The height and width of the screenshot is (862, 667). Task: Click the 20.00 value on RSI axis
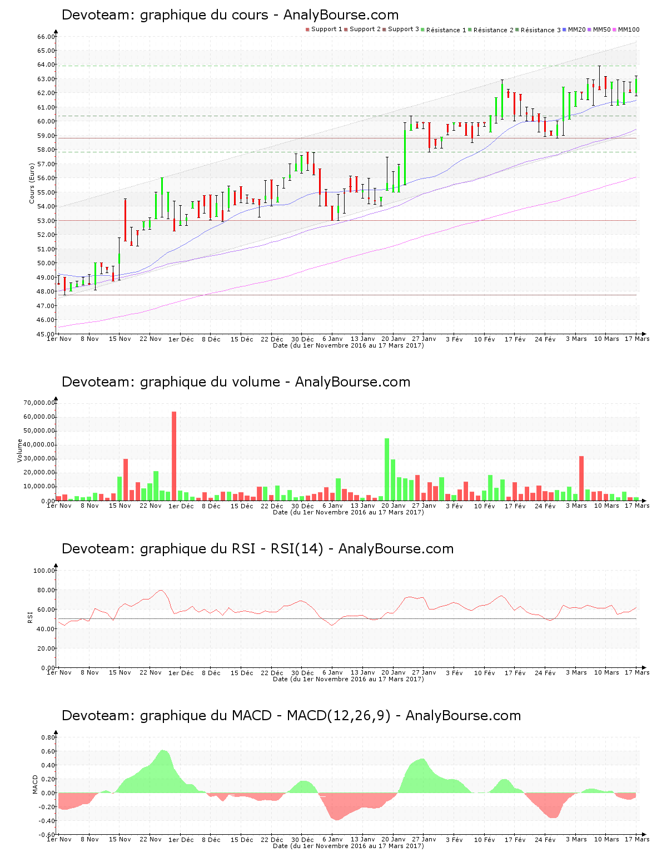tap(46, 648)
